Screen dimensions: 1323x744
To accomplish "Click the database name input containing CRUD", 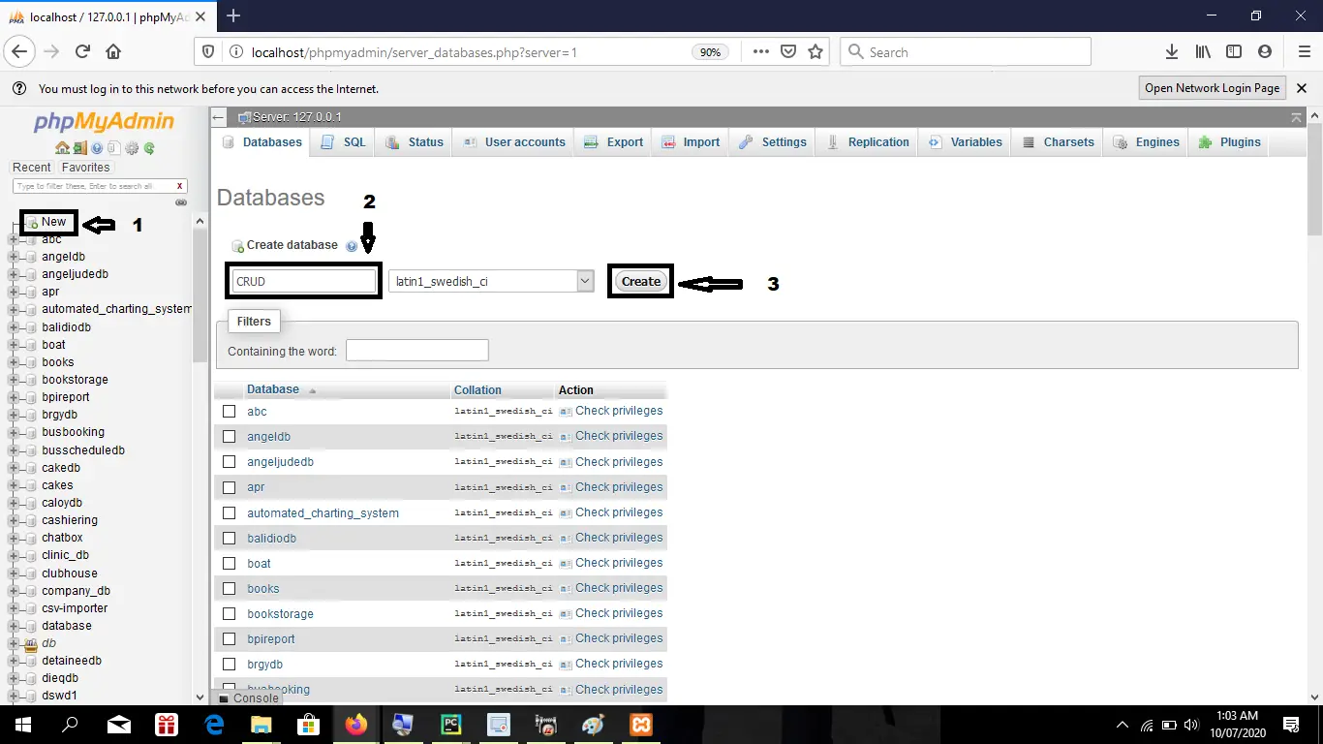I will pyautogui.click(x=303, y=281).
